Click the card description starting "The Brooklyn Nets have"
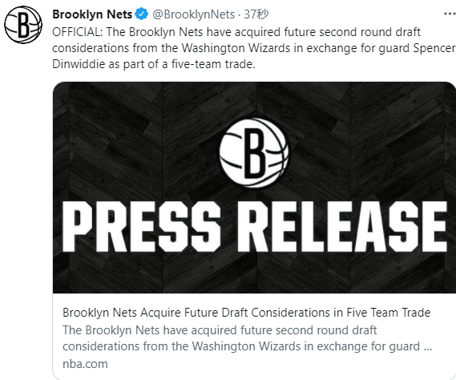Screen dimensions: 456x380 point(220,330)
